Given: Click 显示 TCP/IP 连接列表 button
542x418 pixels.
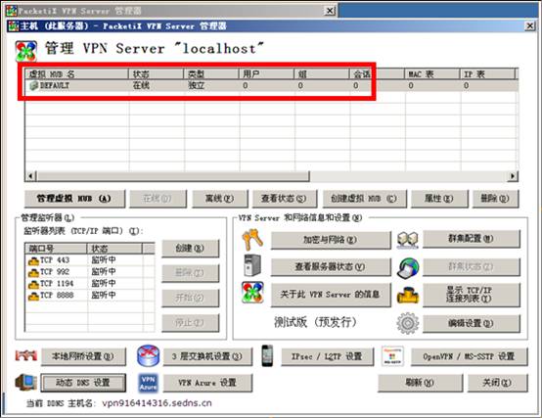Looking at the screenshot, I should coord(472,295).
